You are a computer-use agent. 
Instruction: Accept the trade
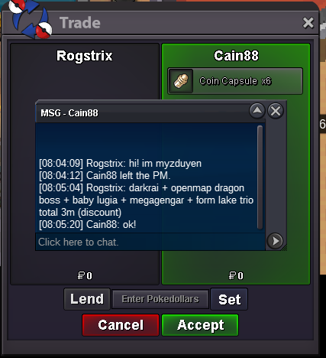click(x=200, y=325)
